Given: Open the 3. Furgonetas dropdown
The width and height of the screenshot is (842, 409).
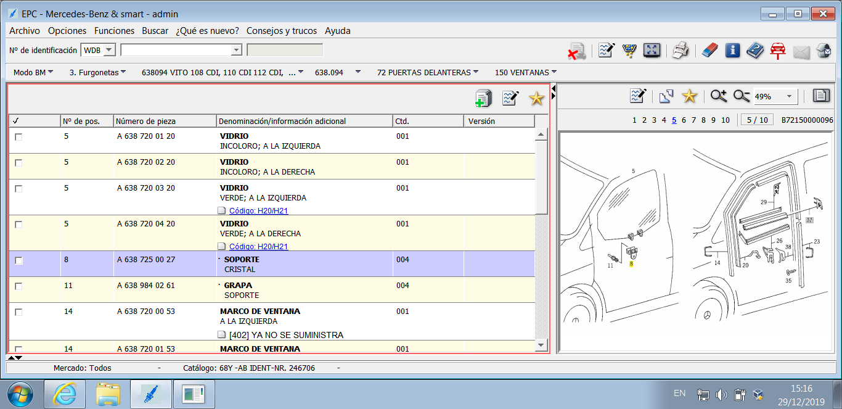Looking at the screenshot, I should click(97, 72).
